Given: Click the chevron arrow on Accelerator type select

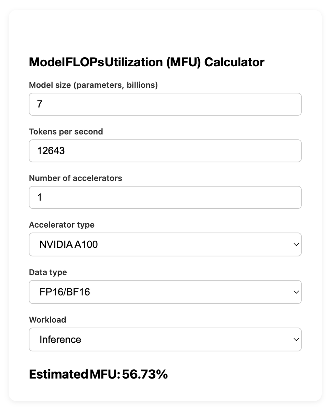Looking at the screenshot, I should pyautogui.click(x=296, y=245).
